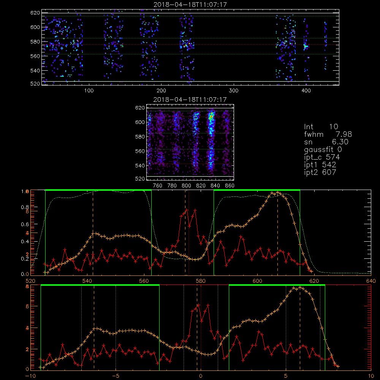Click x-axis label 300 on top plot

pyautogui.click(x=234, y=91)
